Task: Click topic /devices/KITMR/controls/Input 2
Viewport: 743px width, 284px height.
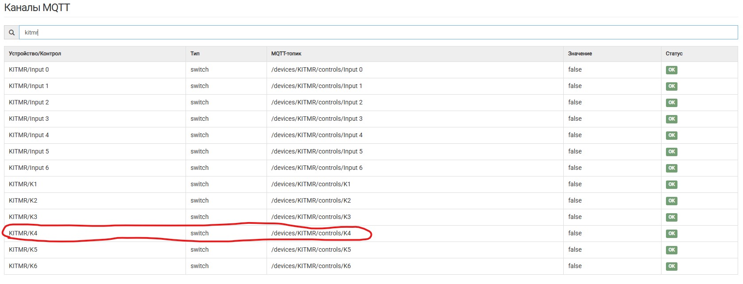Action: (317, 102)
